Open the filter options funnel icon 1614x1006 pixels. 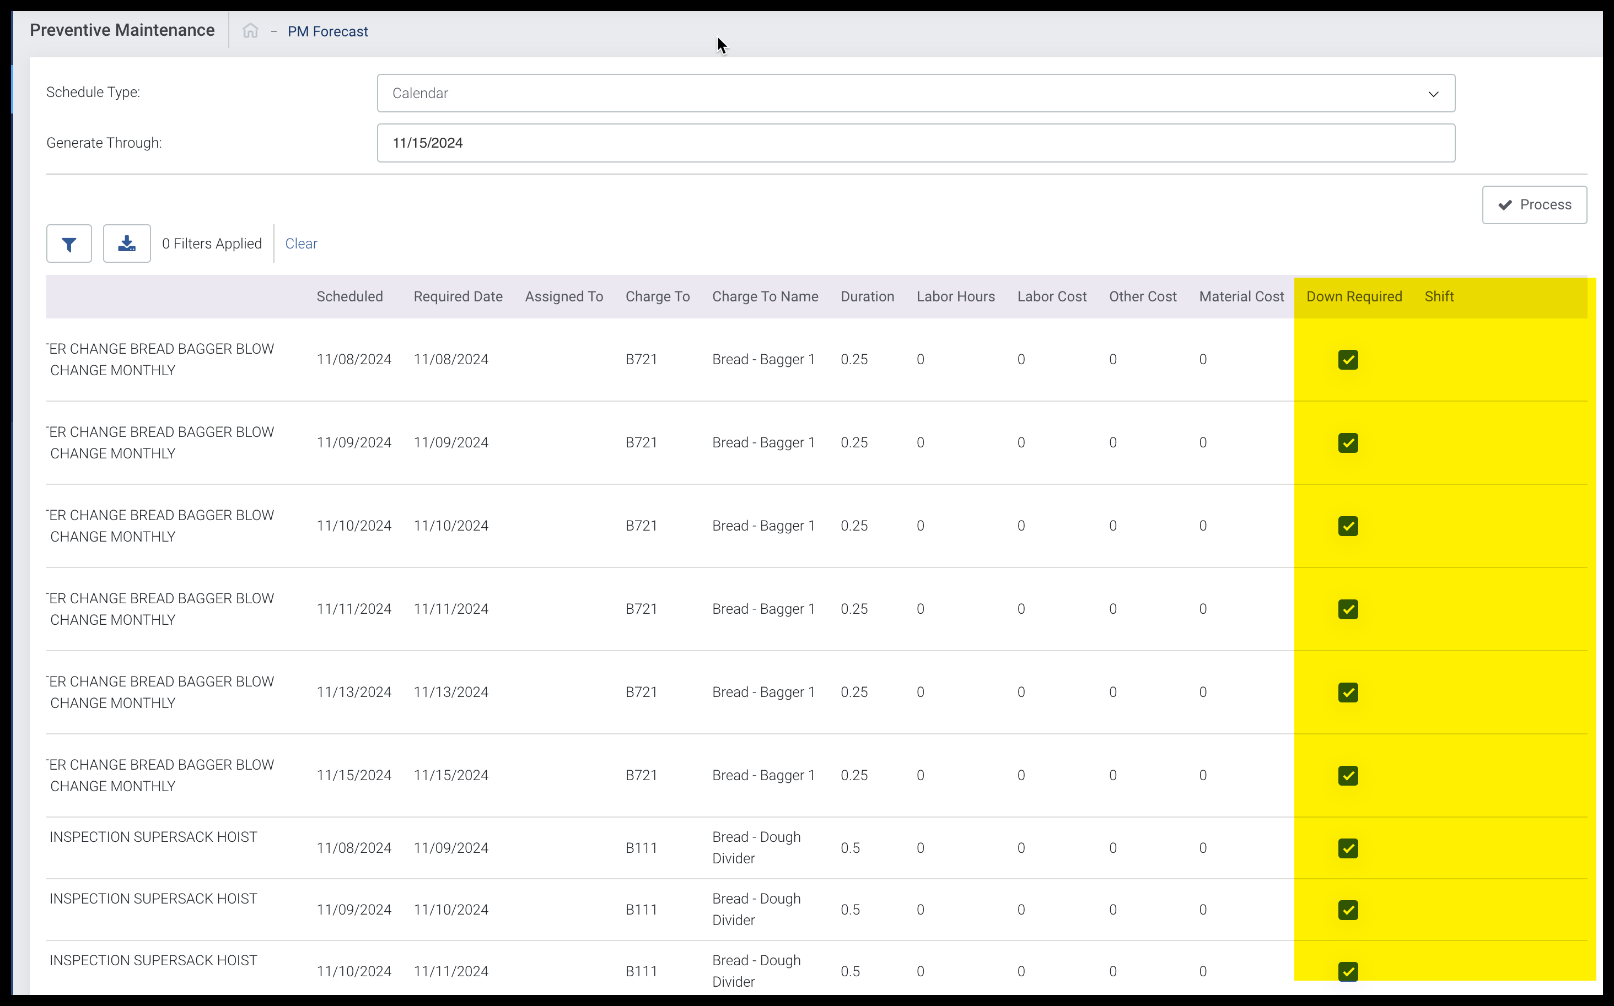(x=68, y=244)
